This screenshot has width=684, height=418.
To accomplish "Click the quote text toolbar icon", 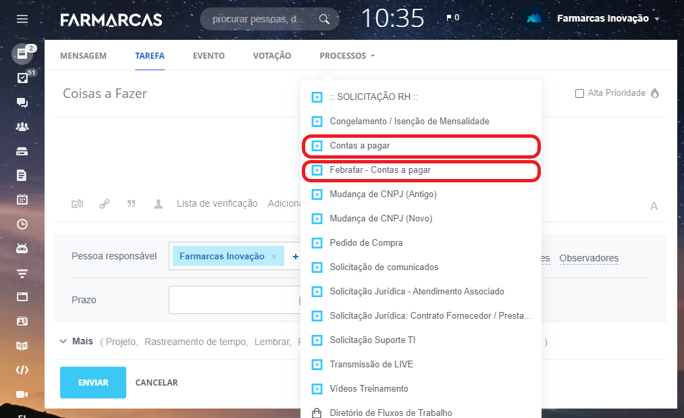I will (131, 204).
